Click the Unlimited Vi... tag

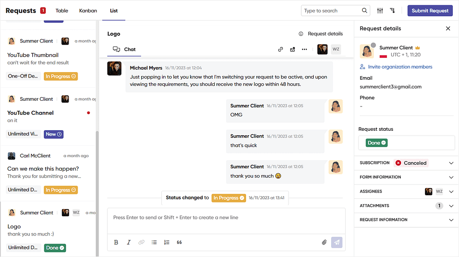[x=23, y=134]
